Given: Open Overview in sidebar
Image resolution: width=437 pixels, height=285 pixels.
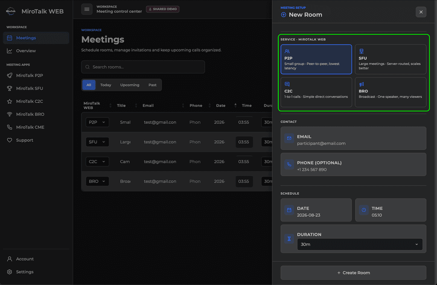Looking at the screenshot, I should click(36, 51).
